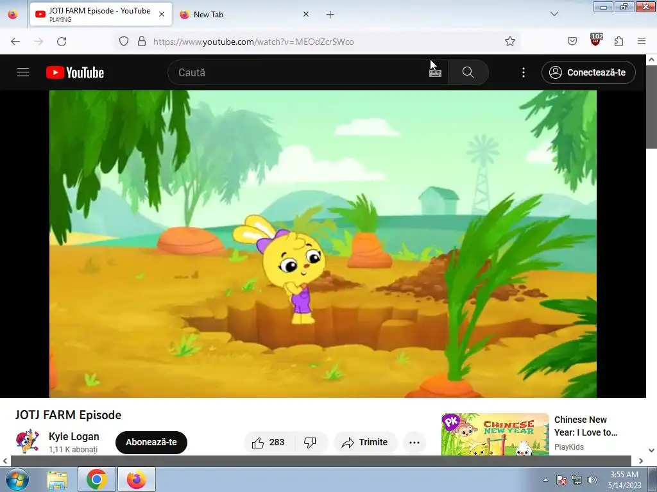
Task: Bookmark this page with star icon
Action: [510, 41]
